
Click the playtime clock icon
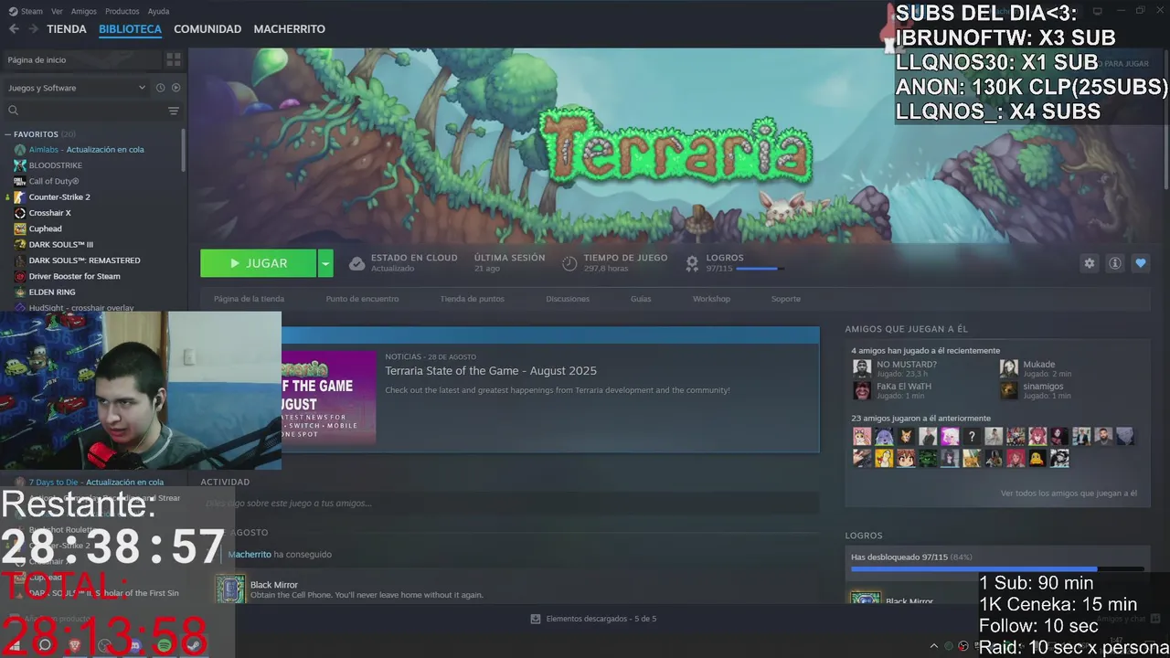tap(569, 263)
